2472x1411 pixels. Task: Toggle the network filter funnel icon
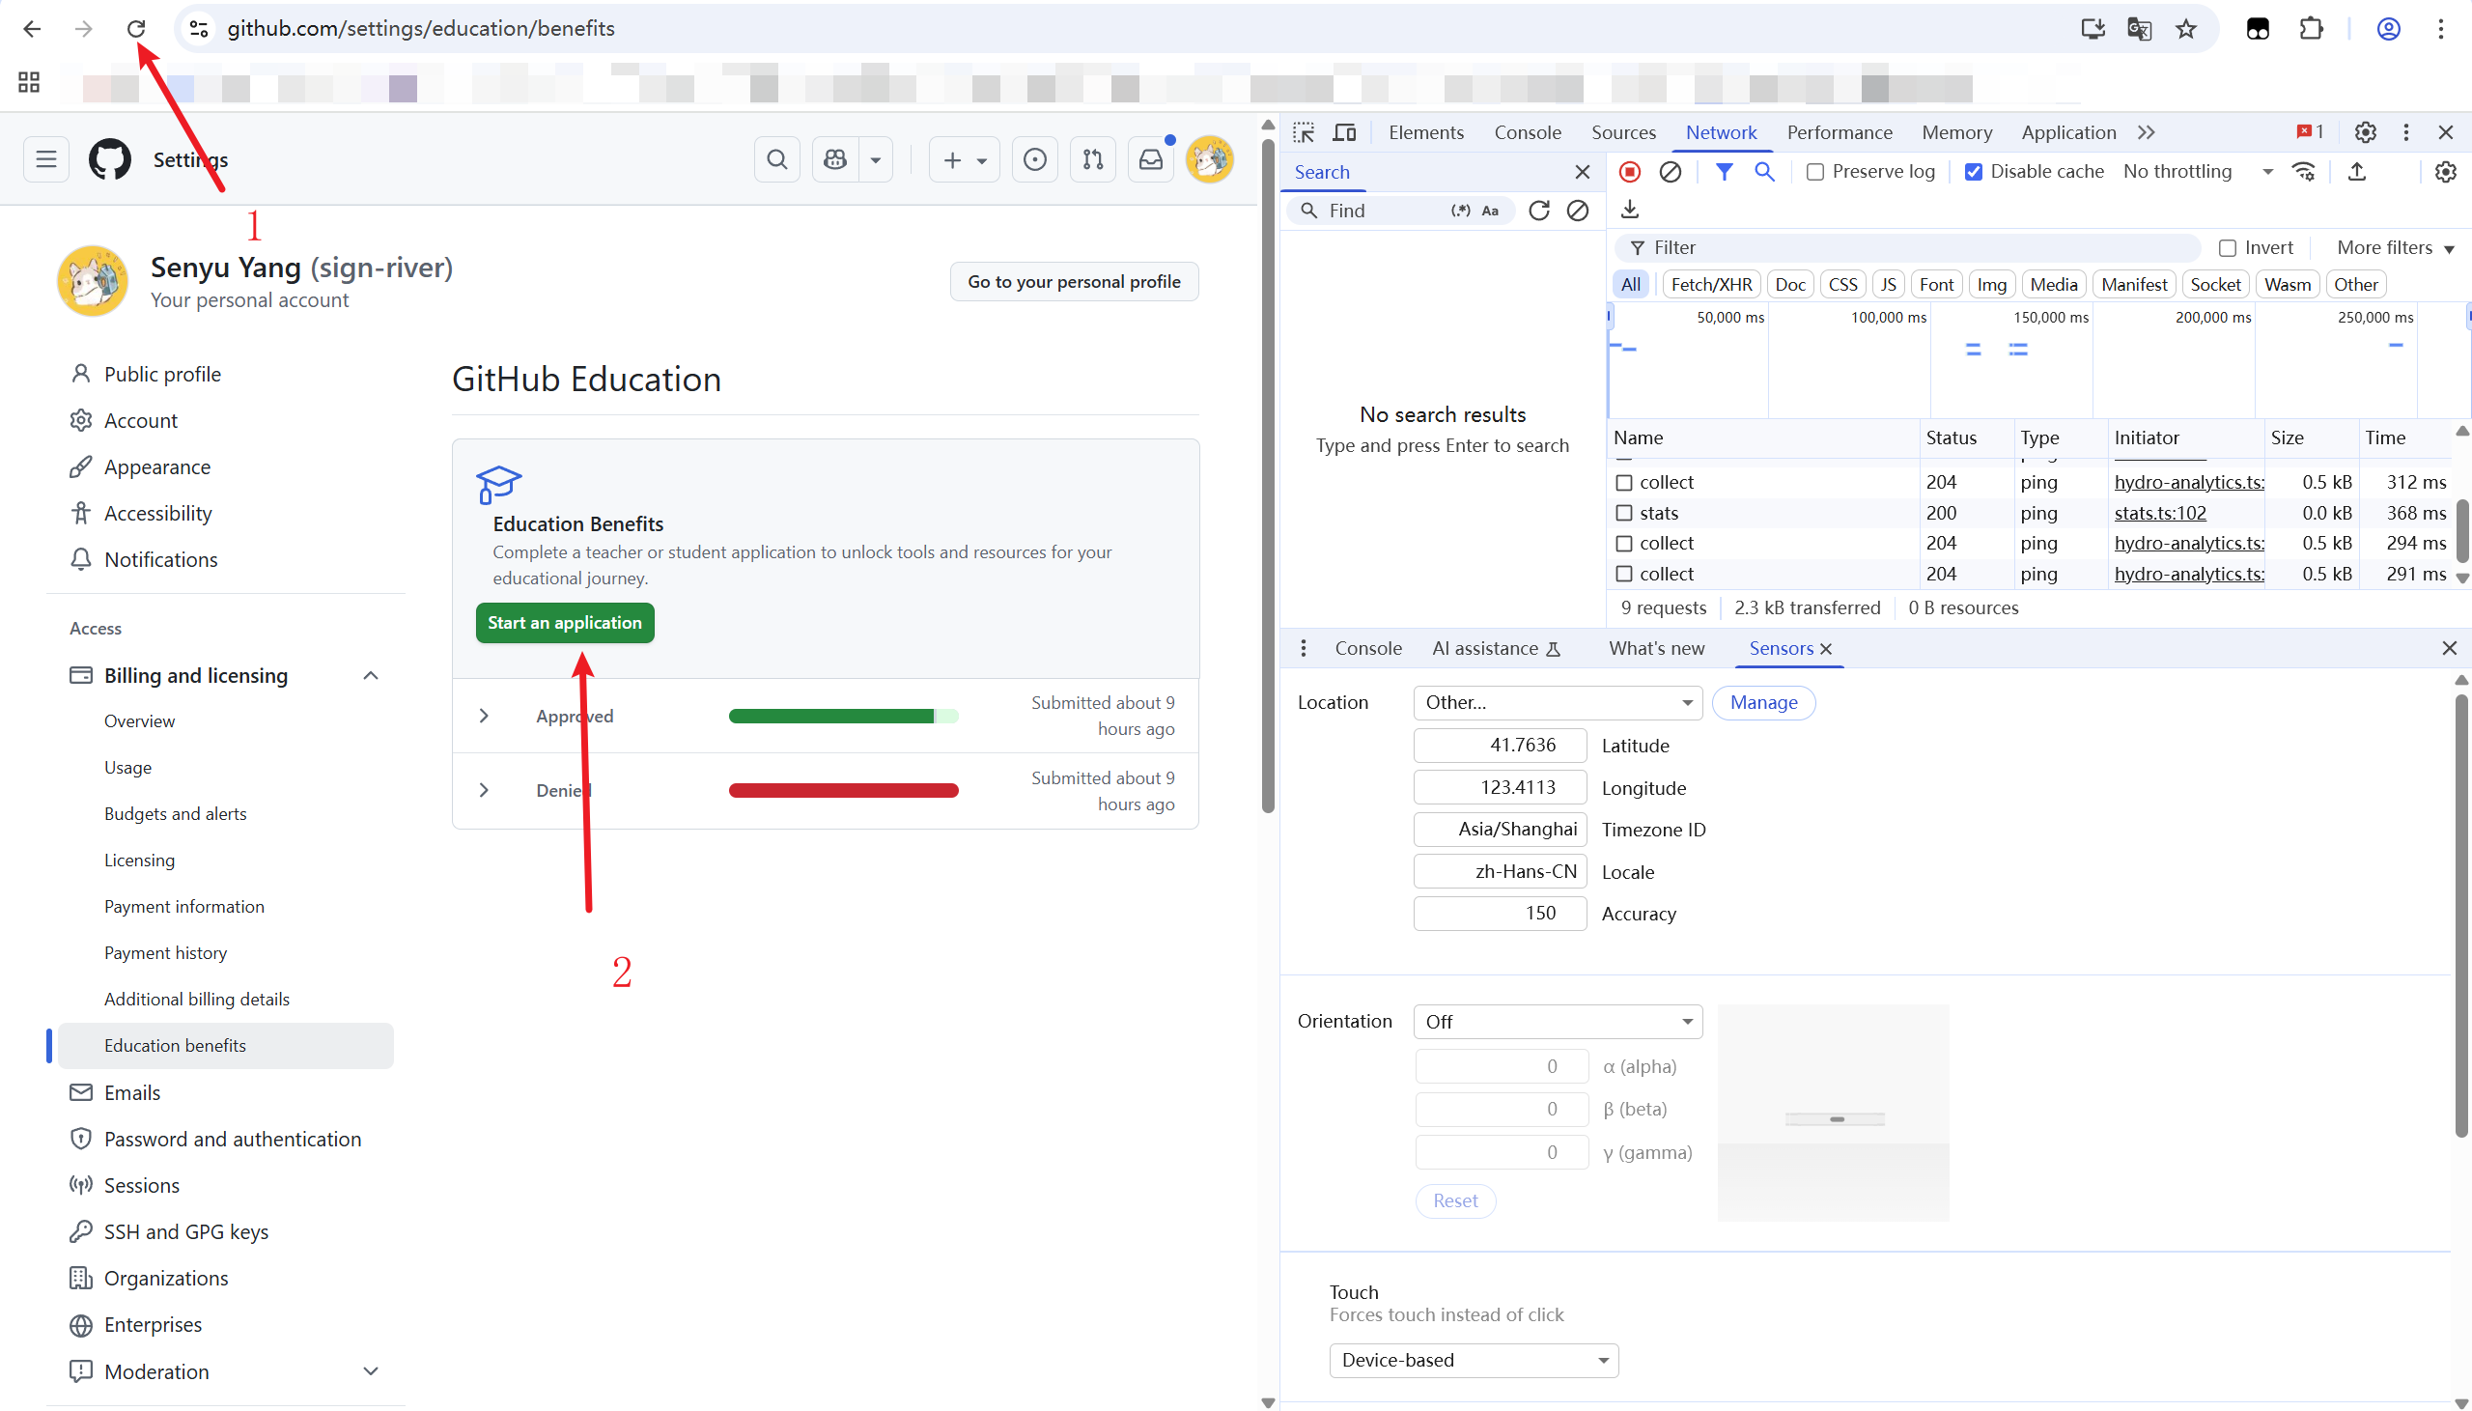pos(1725,172)
